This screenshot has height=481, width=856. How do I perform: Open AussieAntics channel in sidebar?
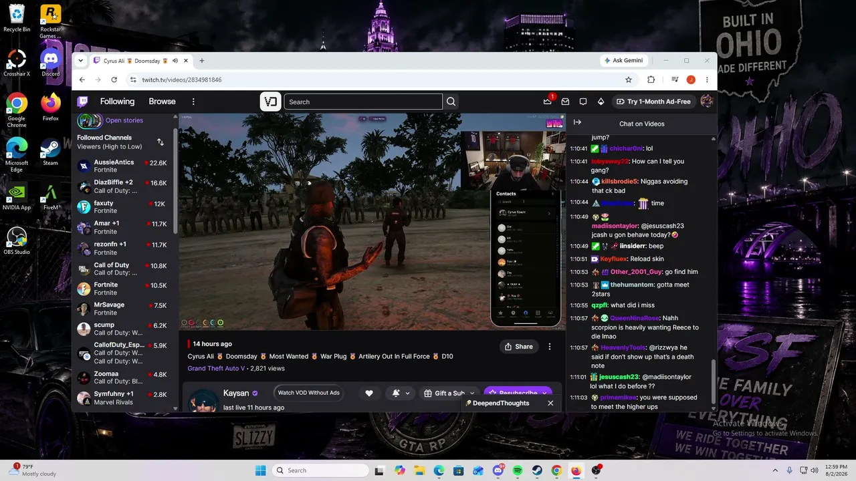click(x=122, y=166)
